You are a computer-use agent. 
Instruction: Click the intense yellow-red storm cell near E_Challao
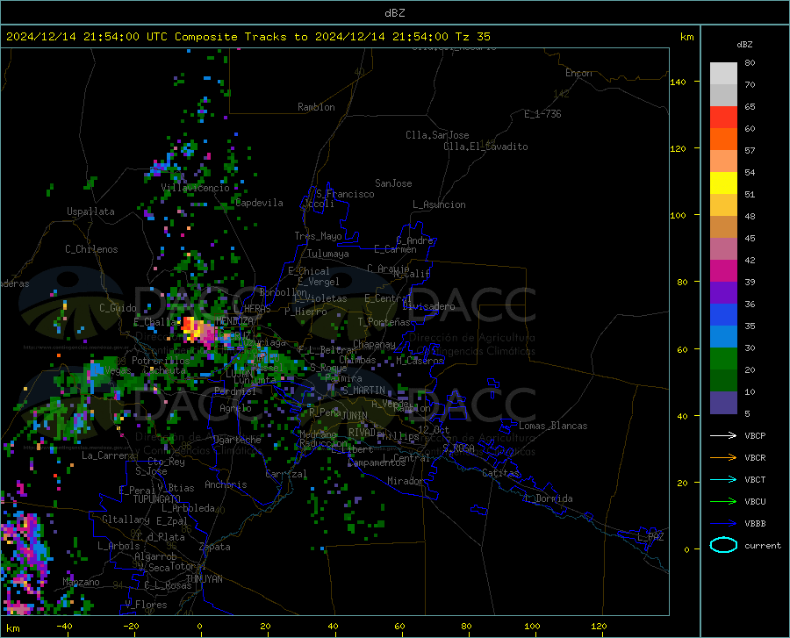(198, 329)
